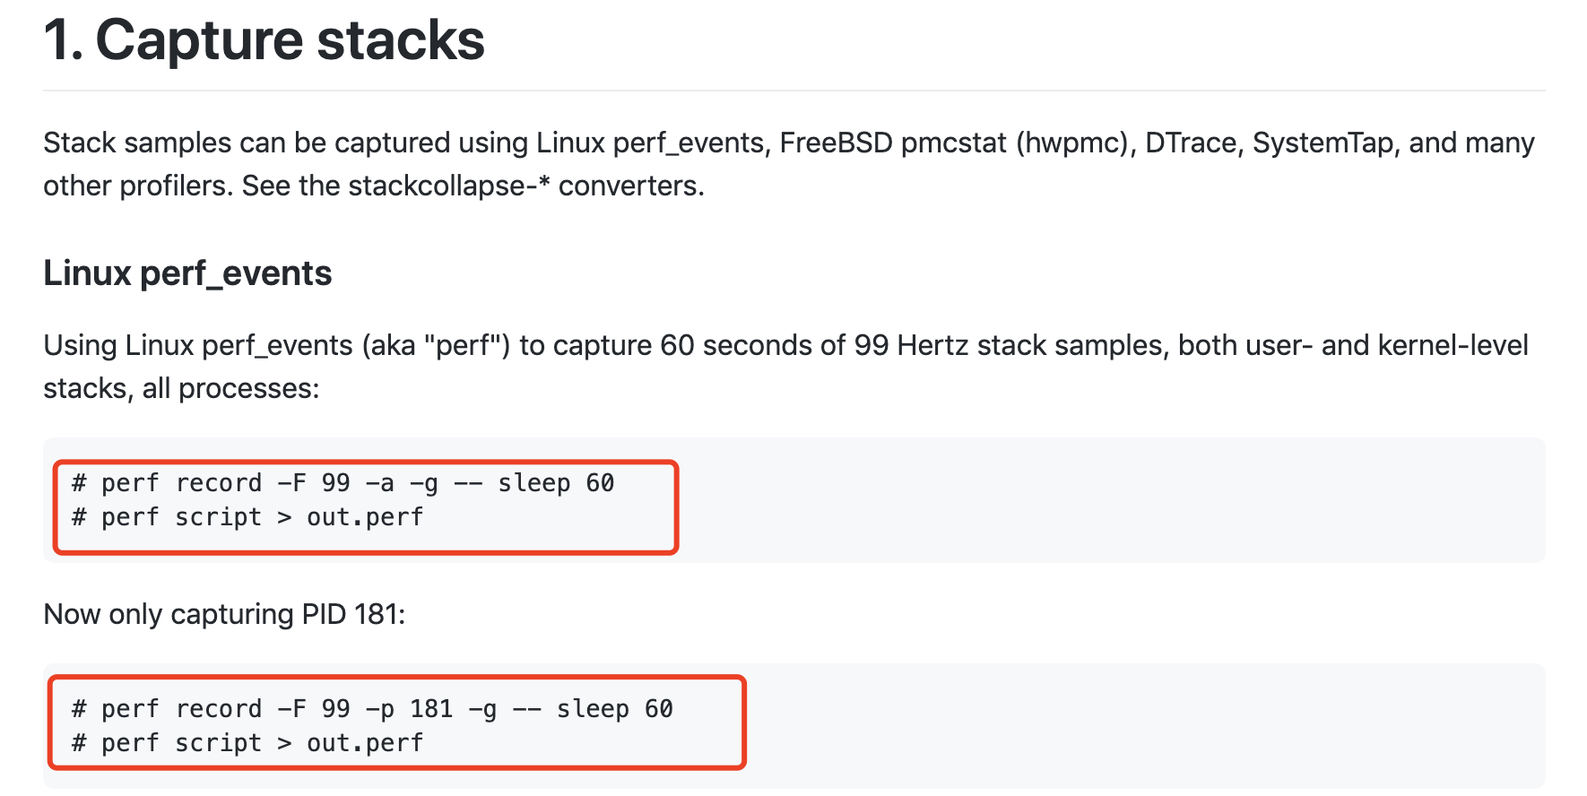The image size is (1587, 796).
Task: Click the "Now only capturing PID 181:" sentence
Action: click(224, 614)
